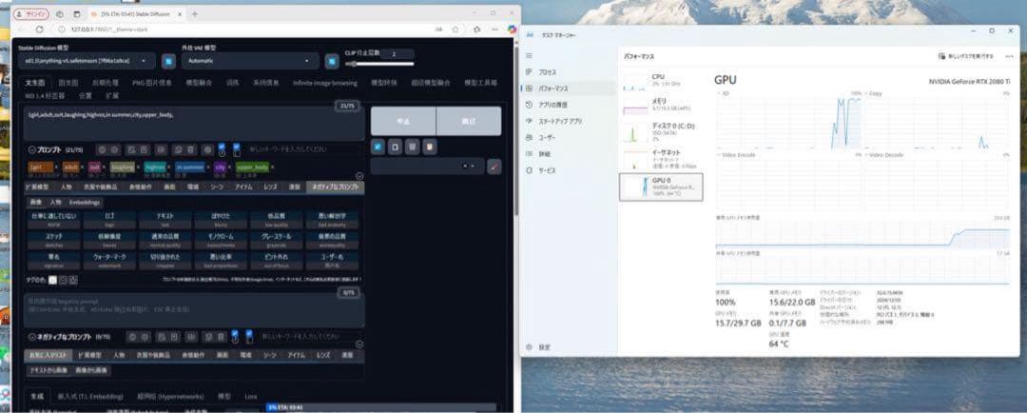The image size is (1027, 413).
Task: Click the trash icon in prompt toolbar
Action: click(x=190, y=149)
